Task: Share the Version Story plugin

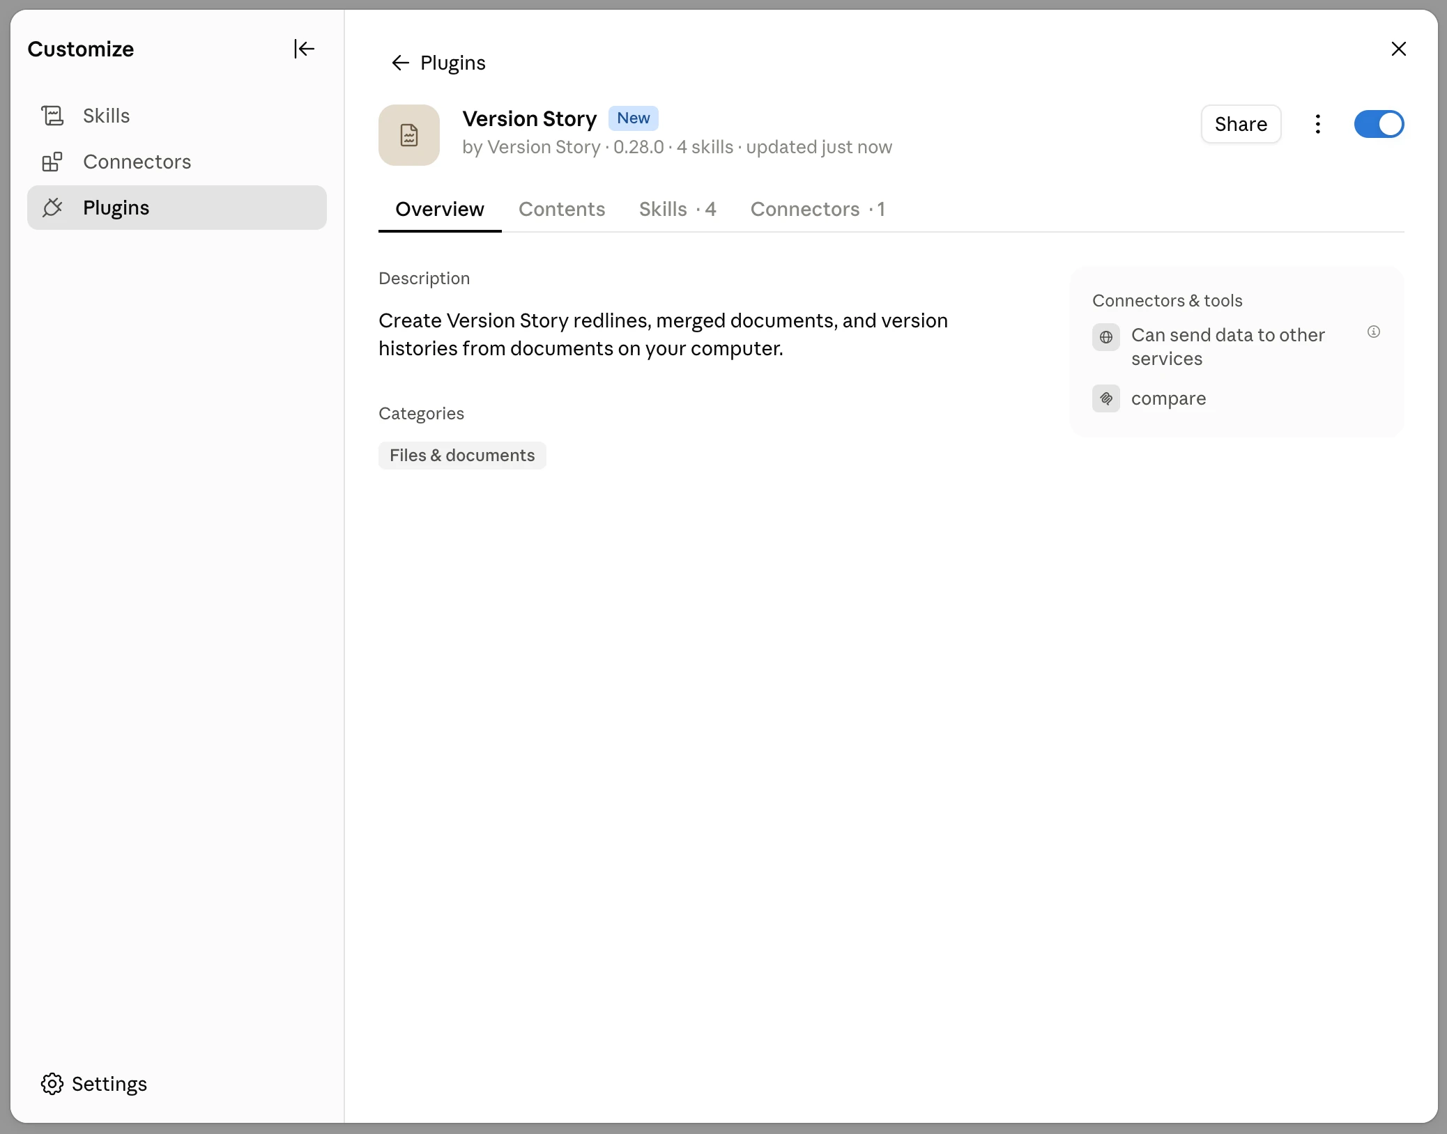Action: pos(1241,124)
